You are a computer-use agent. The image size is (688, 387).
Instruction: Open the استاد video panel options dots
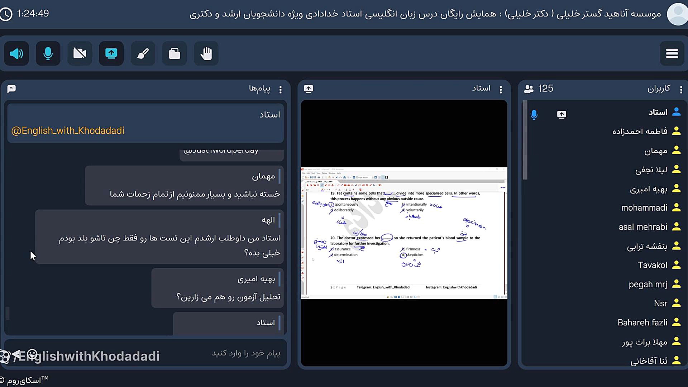[501, 89]
